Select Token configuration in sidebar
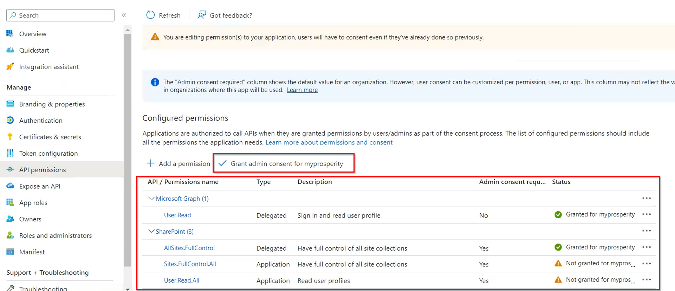Screen dimensions: 675x291 point(48,154)
